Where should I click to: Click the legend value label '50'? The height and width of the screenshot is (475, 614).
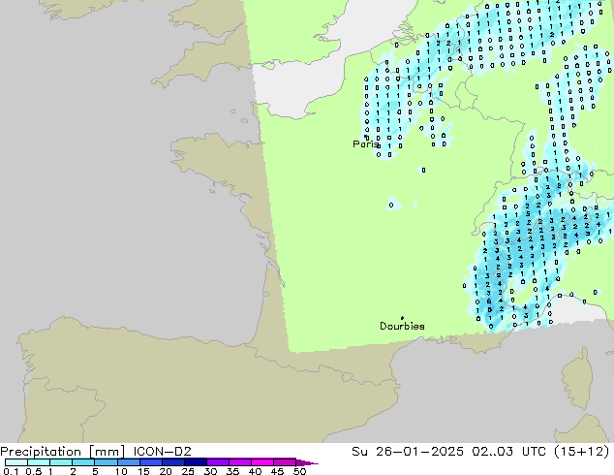click(299, 471)
